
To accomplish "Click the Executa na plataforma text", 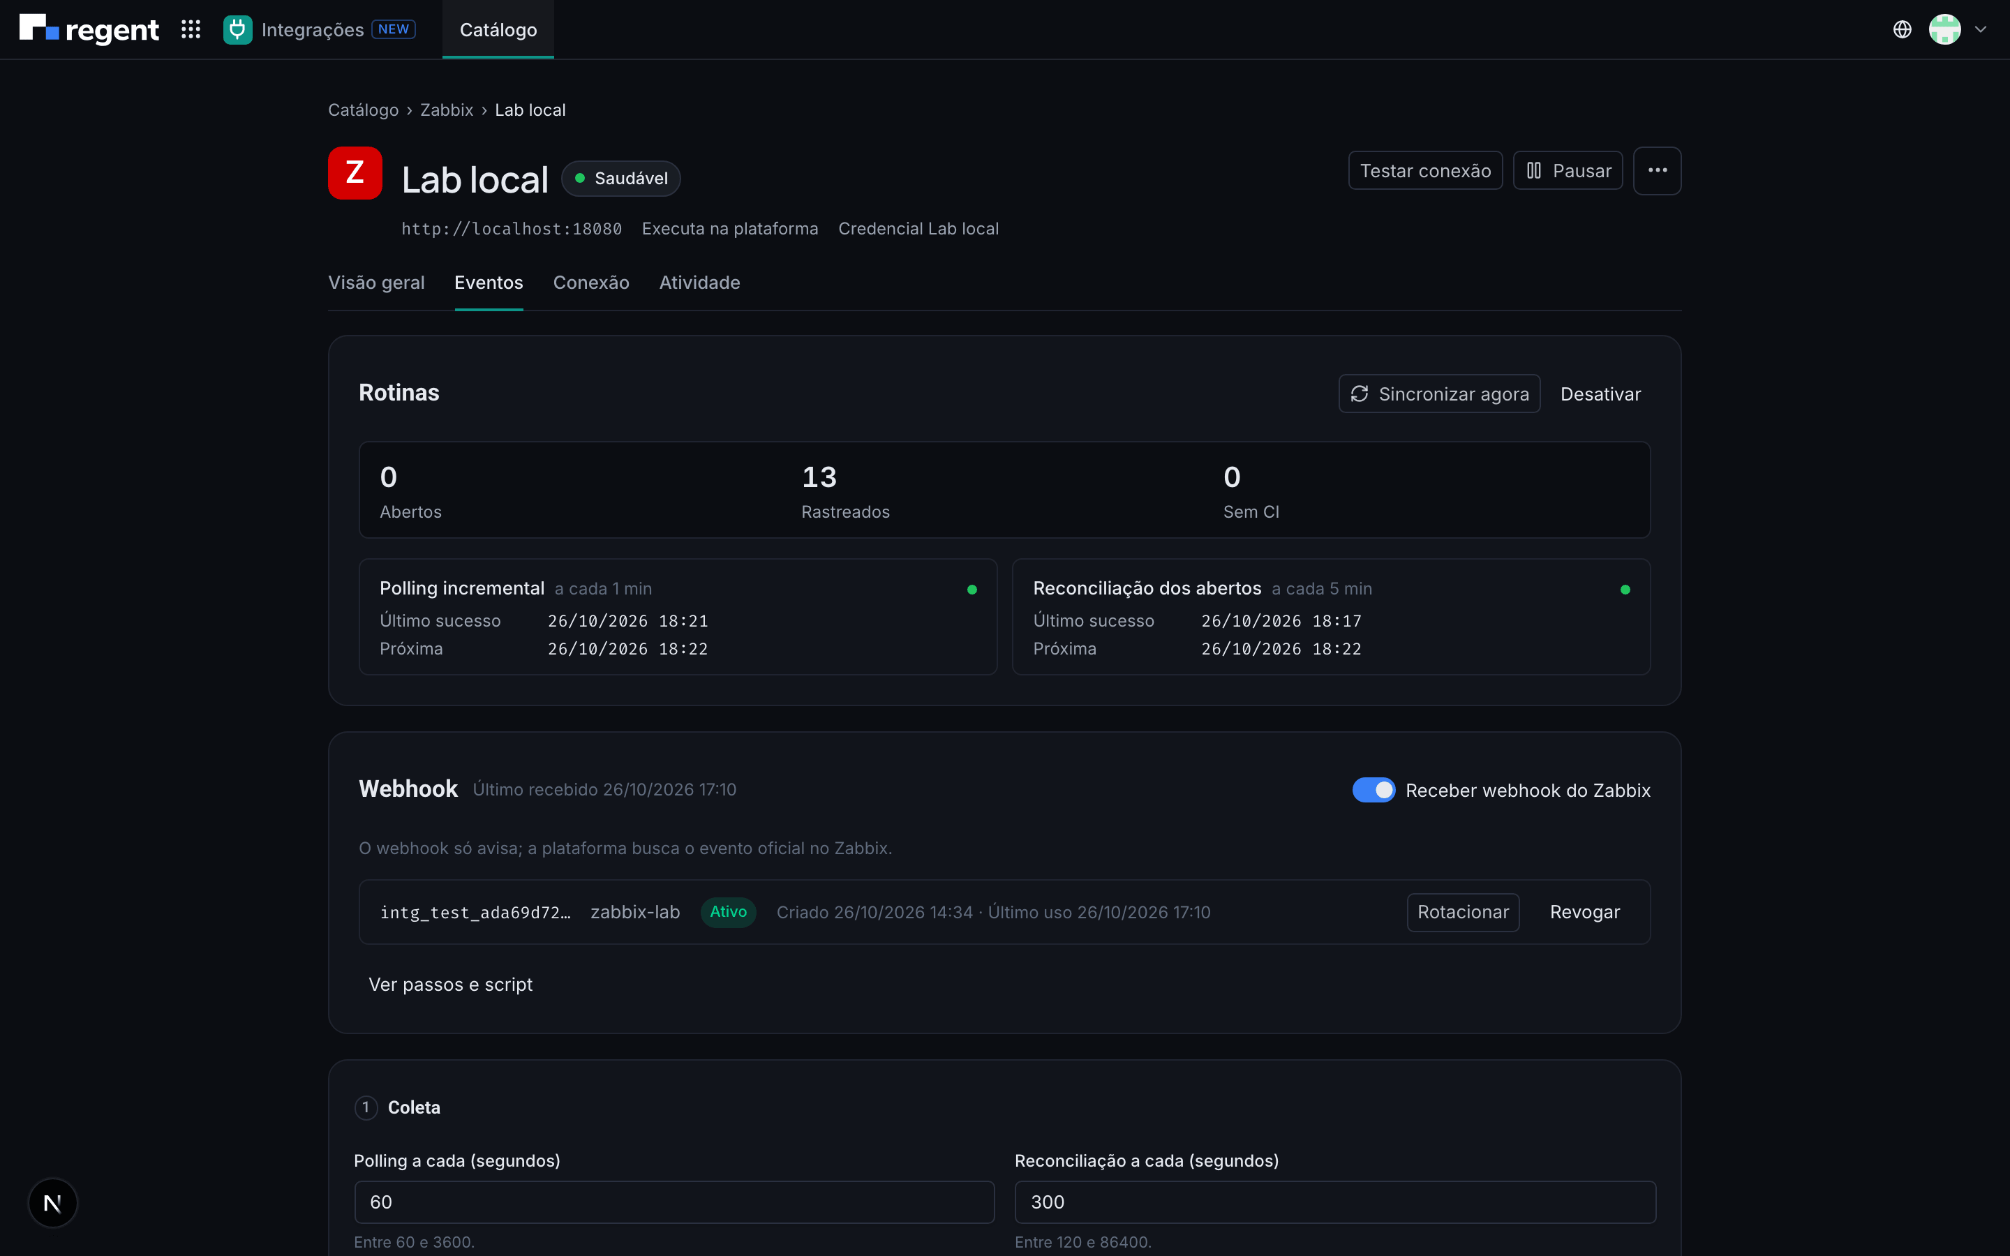I will [x=730, y=228].
